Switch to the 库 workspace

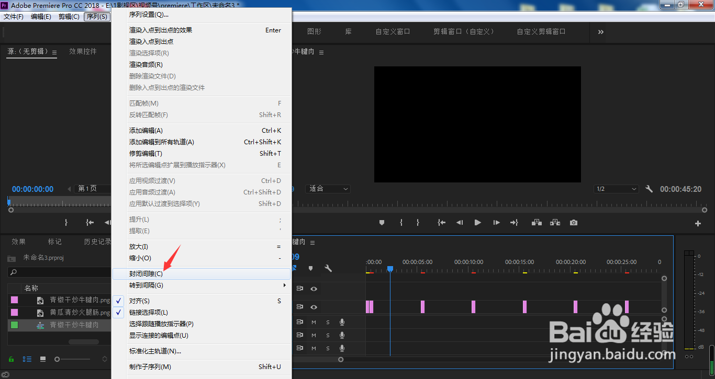tap(348, 31)
